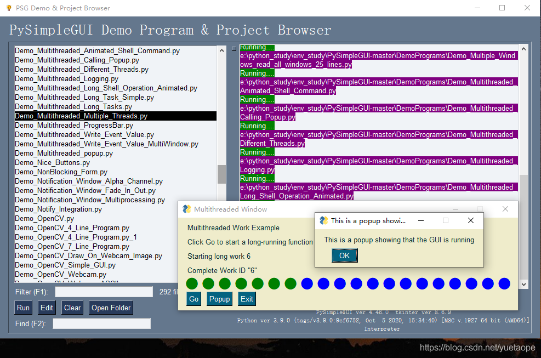Click the Edit button
The width and height of the screenshot is (541, 358).
(47, 308)
